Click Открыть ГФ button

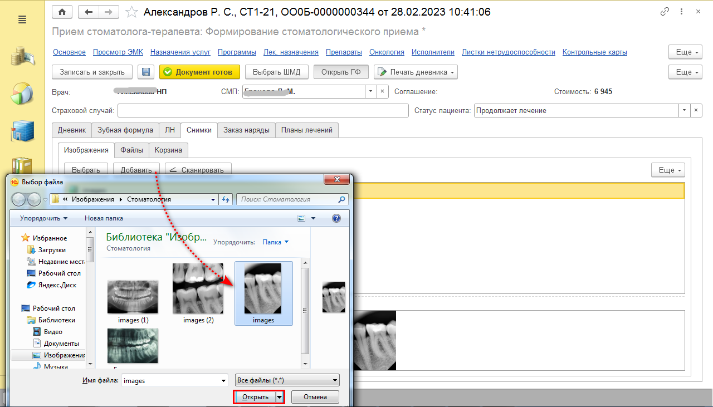[x=341, y=72]
